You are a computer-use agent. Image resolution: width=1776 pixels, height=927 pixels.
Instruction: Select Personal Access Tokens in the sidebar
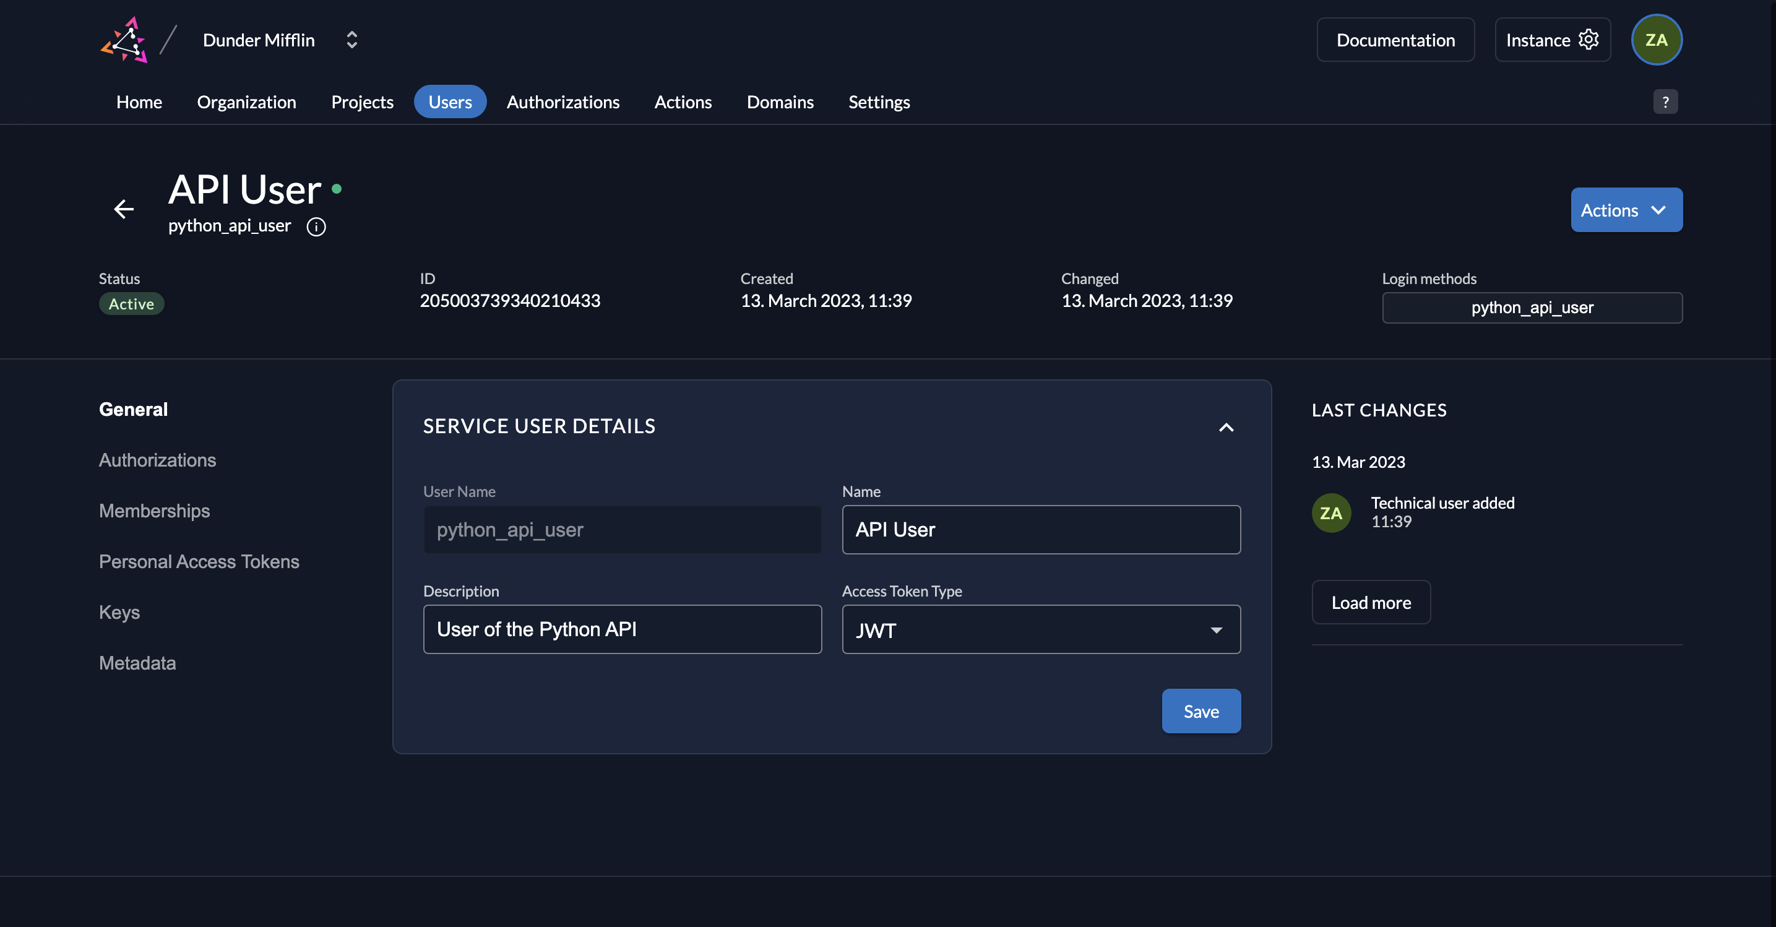tap(199, 561)
